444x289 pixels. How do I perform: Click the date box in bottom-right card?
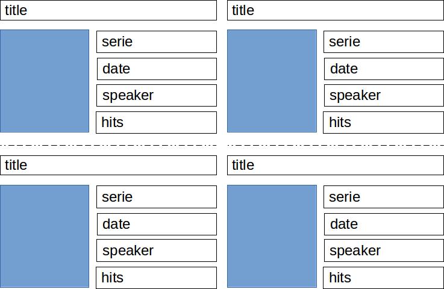coord(384,224)
